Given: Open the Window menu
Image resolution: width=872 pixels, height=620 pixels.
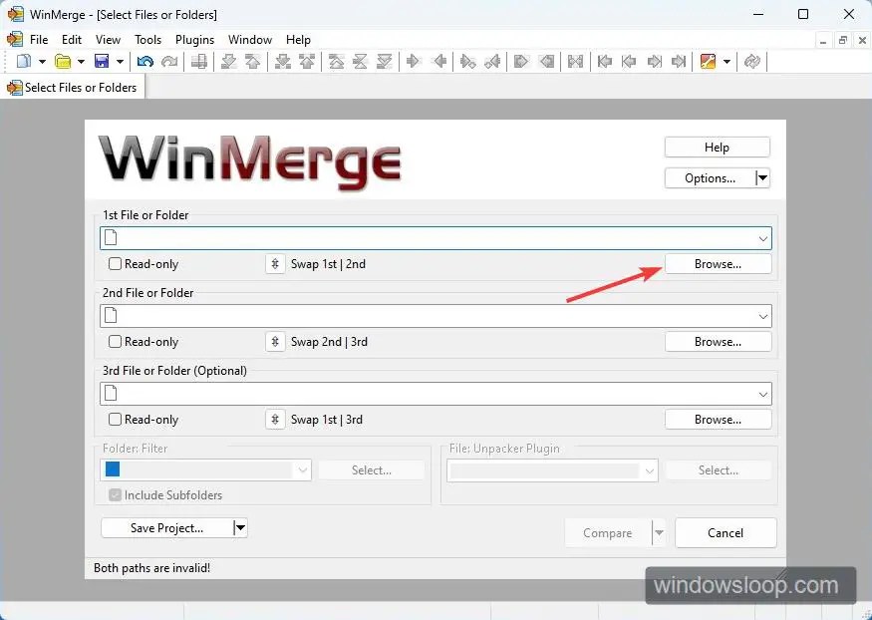Looking at the screenshot, I should coord(250,40).
